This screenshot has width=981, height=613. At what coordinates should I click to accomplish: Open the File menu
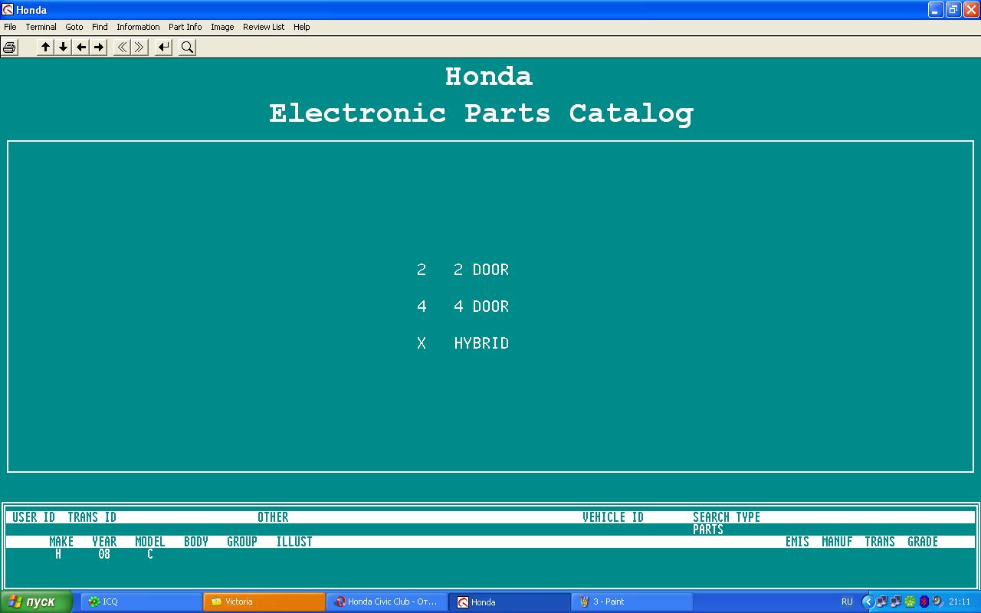click(10, 27)
